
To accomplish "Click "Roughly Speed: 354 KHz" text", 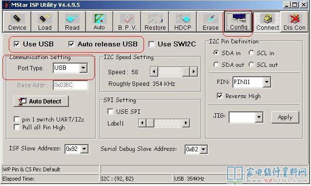I will (142, 84).
